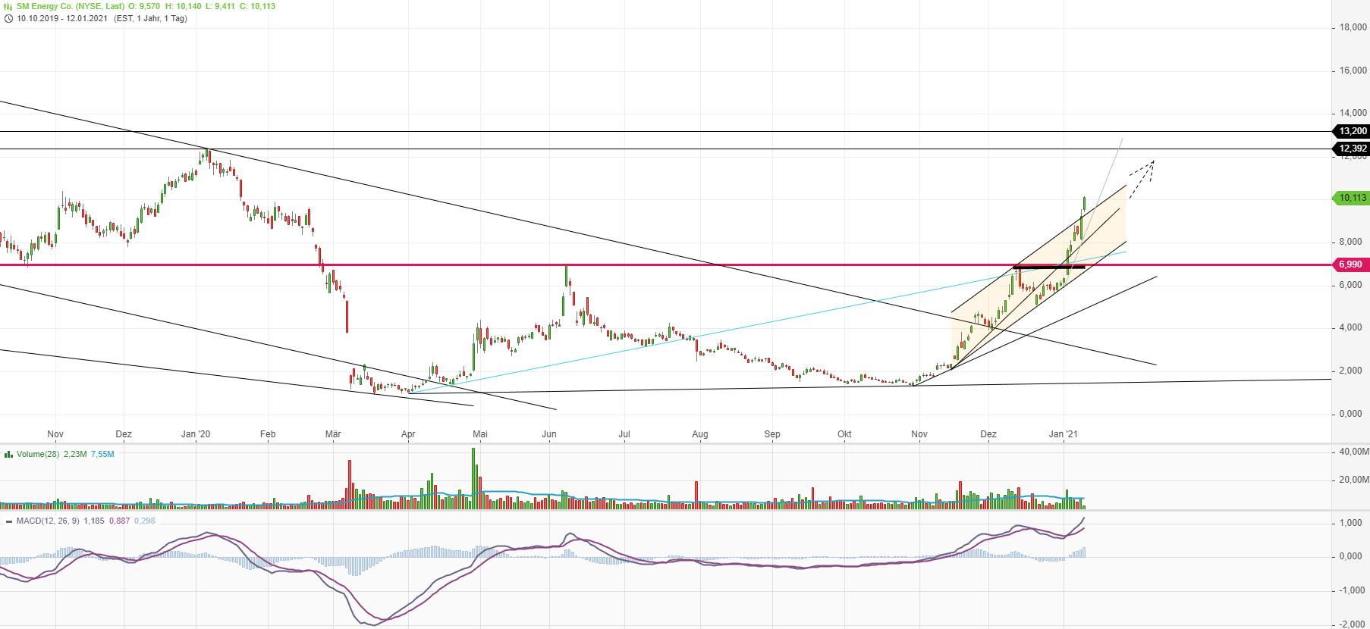This screenshot has height=629, width=1370.
Task: Click the clock icon next to date range
Action: [8, 18]
